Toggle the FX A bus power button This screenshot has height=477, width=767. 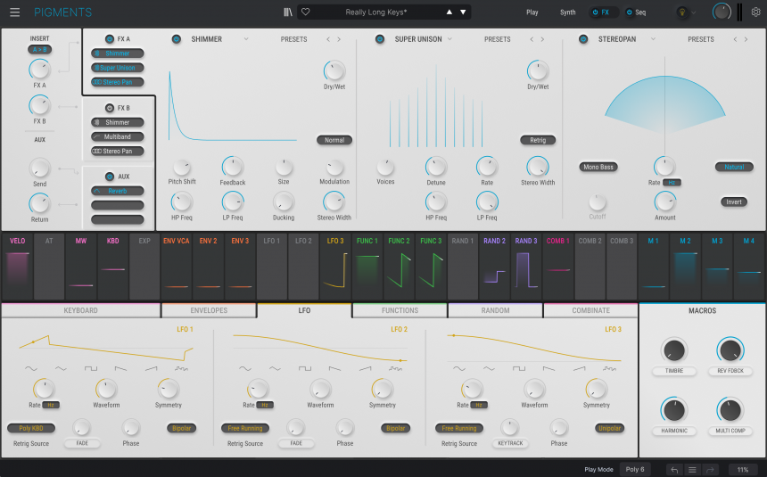click(110, 39)
